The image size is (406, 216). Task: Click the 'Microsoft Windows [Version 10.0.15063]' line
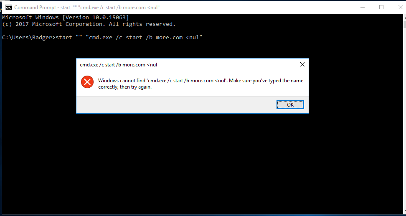click(x=65, y=18)
